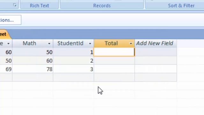
Task: Select the Math column header
Action: tap(33, 43)
